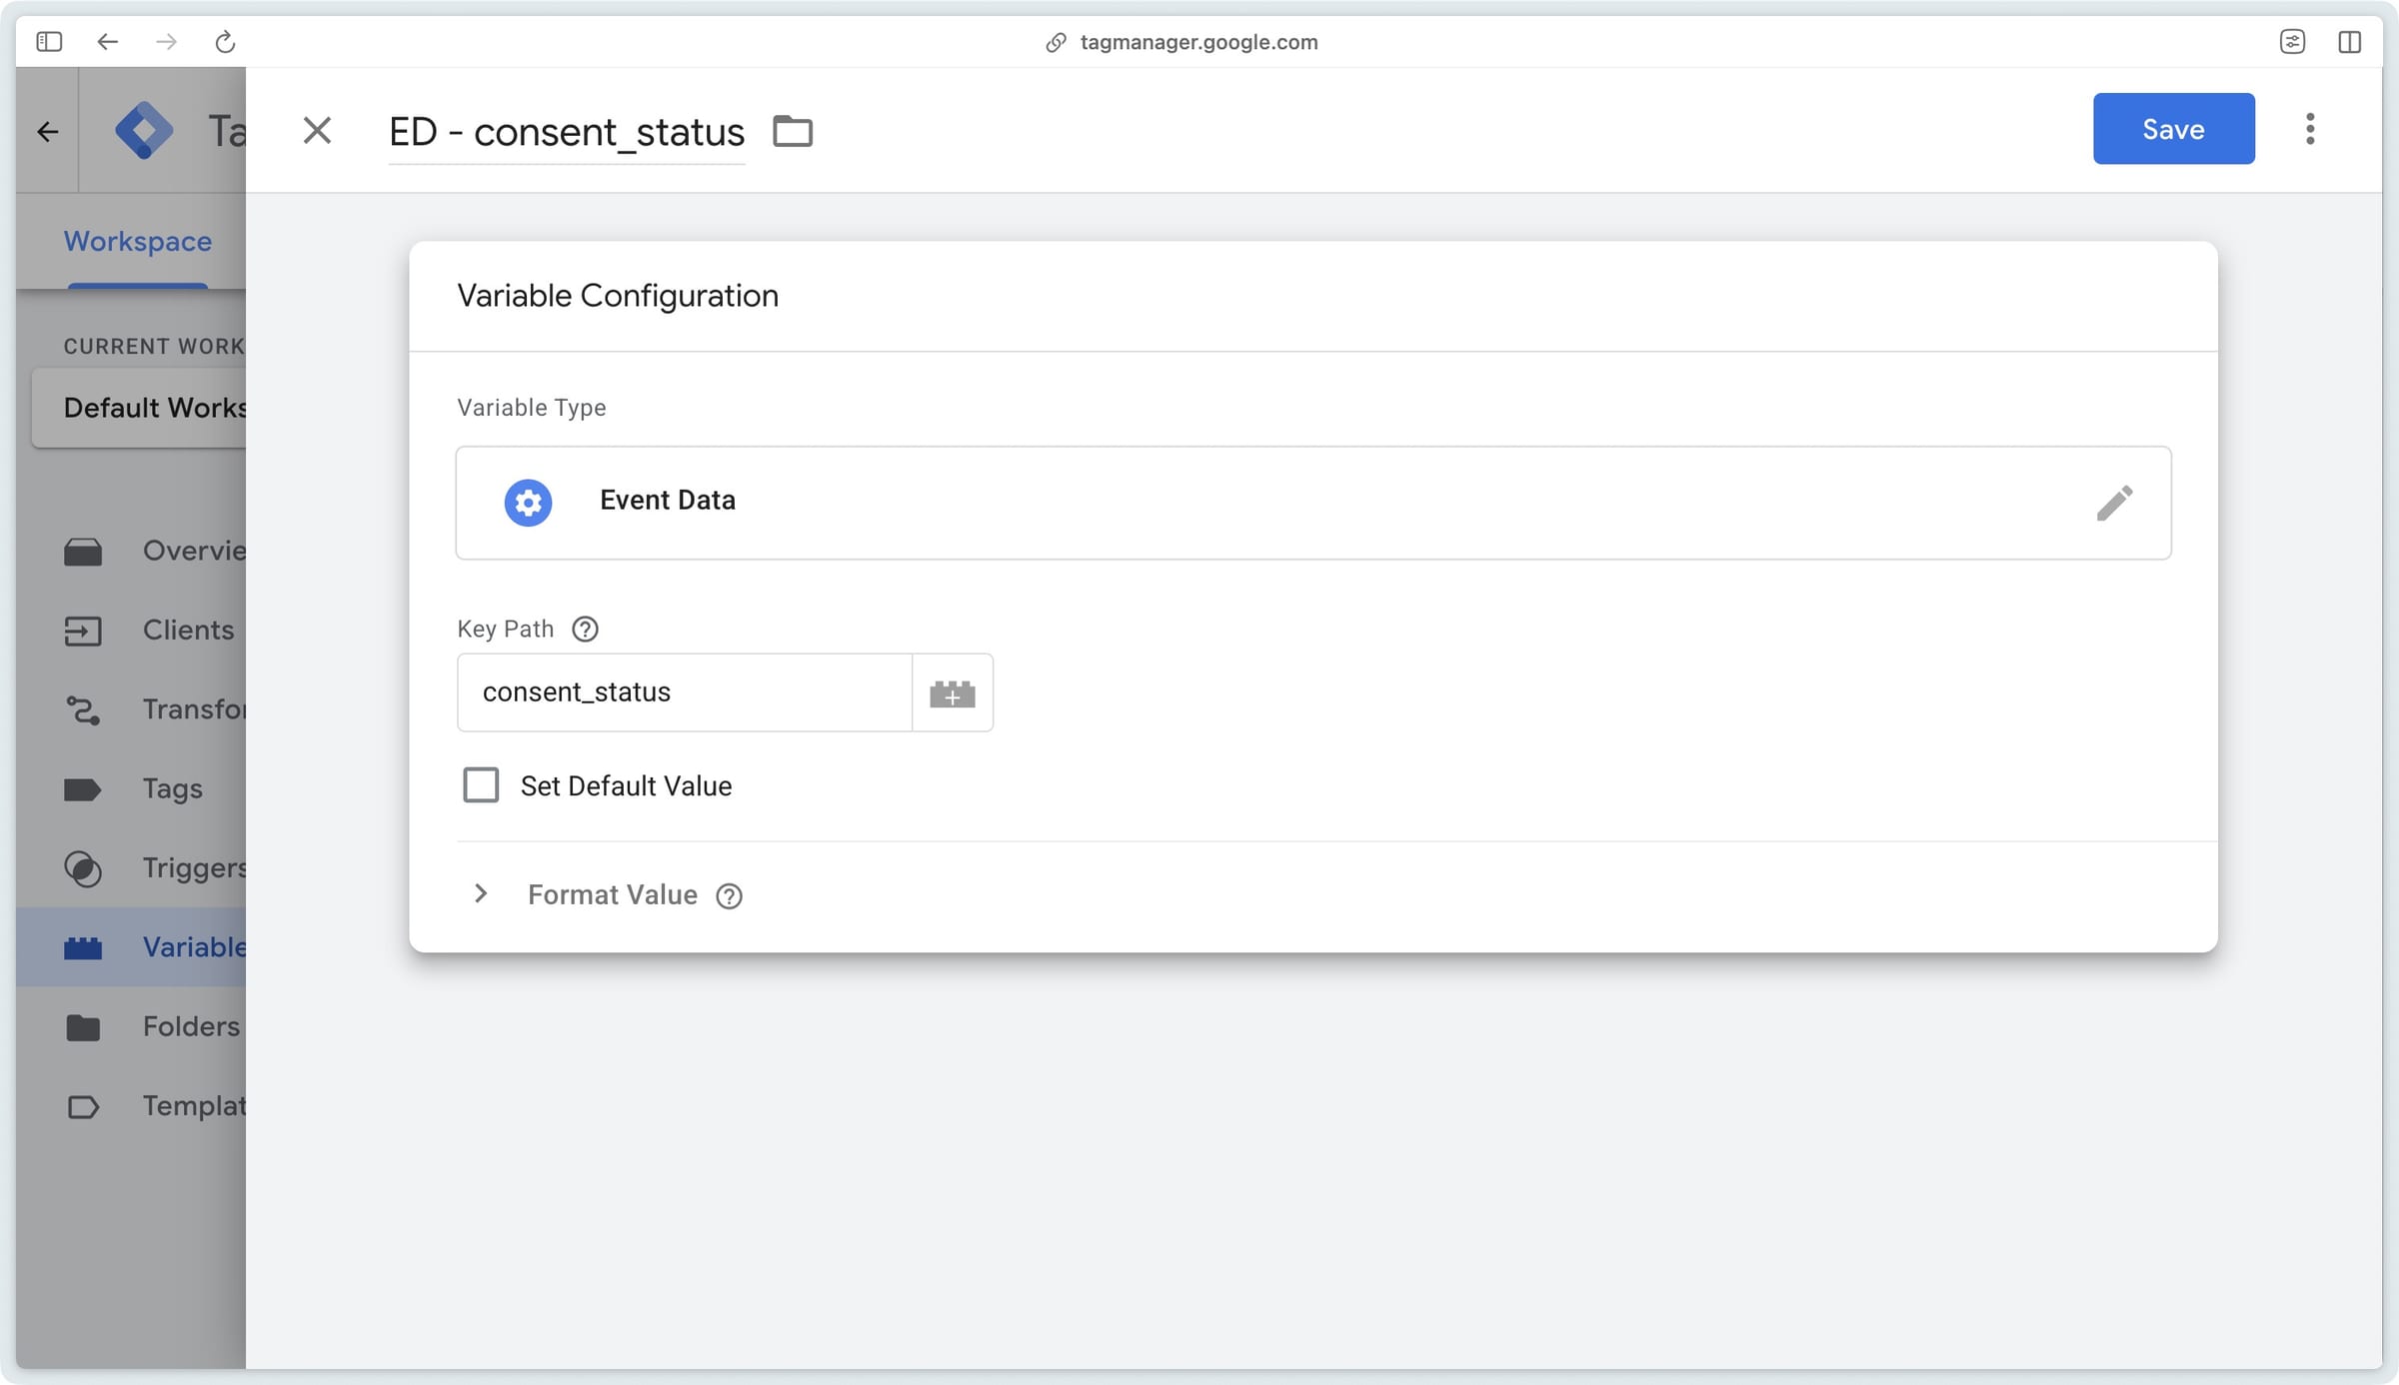
Task: Click the CURRENT WORKSPACE label
Action: pyautogui.click(x=154, y=346)
